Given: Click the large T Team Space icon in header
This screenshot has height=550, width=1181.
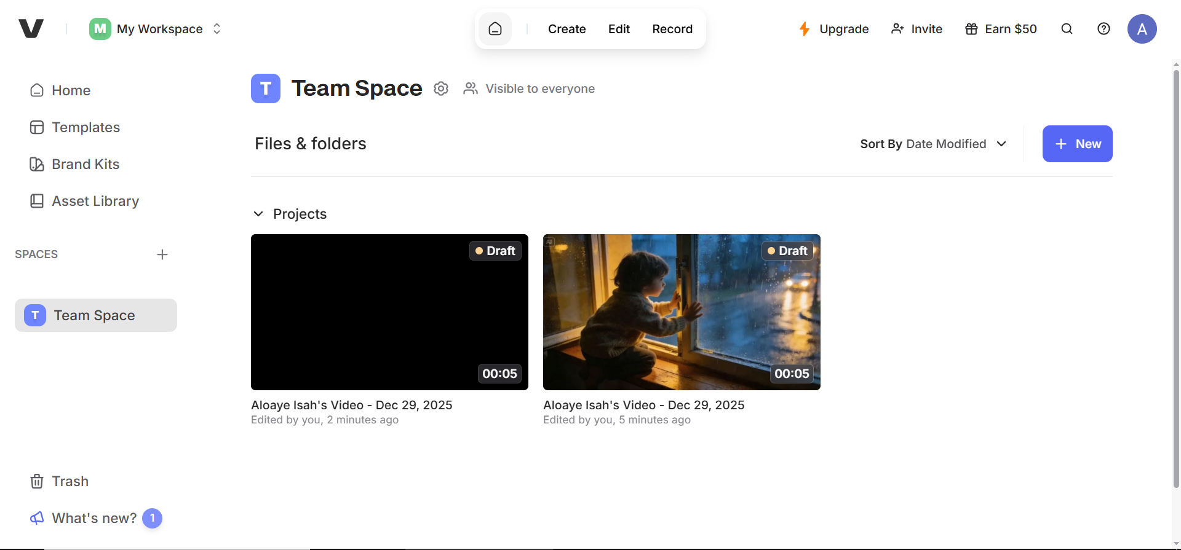Looking at the screenshot, I should click(x=266, y=88).
